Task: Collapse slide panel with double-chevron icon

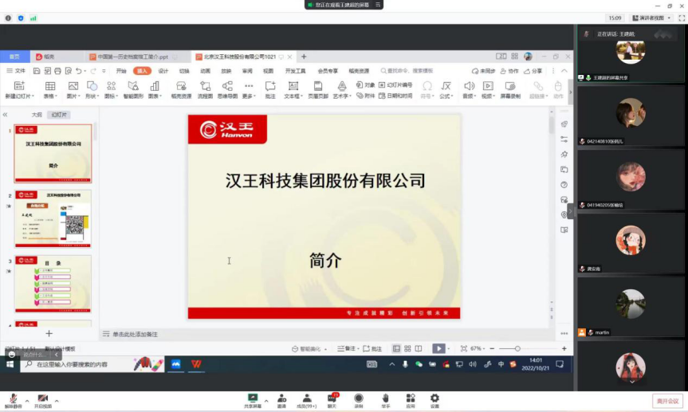Action: [x=6, y=115]
